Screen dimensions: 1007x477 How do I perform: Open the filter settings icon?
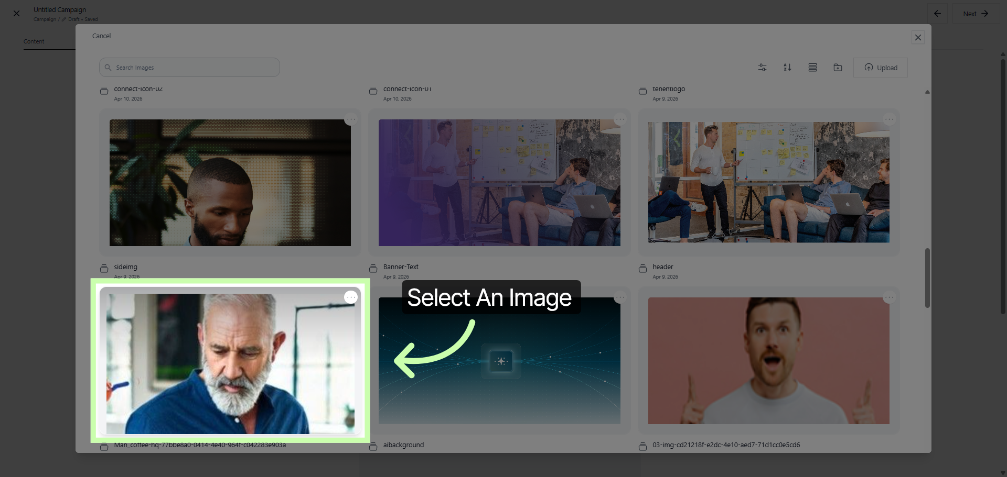(x=762, y=68)
